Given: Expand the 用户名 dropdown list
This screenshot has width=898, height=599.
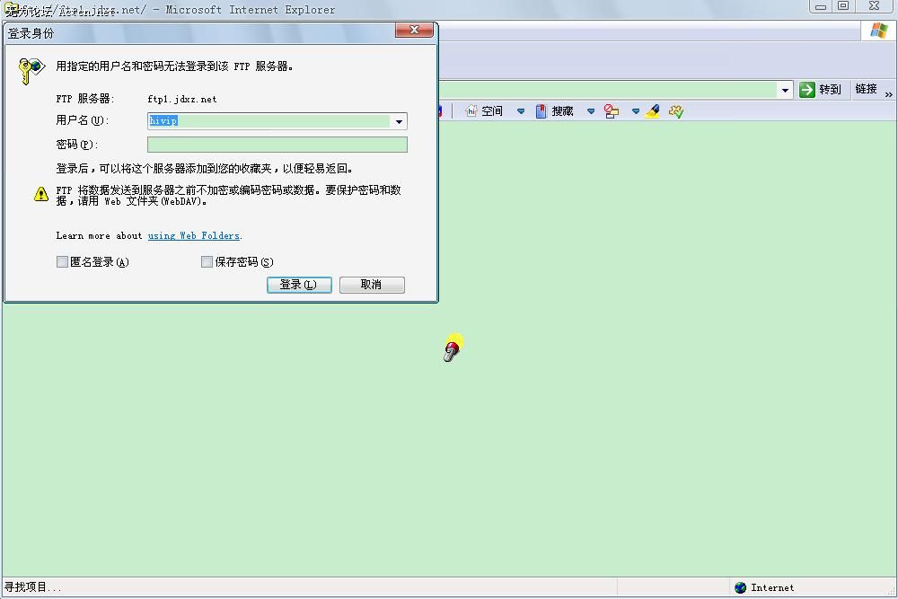Looking at the screenshot, I should click(399, 121).
